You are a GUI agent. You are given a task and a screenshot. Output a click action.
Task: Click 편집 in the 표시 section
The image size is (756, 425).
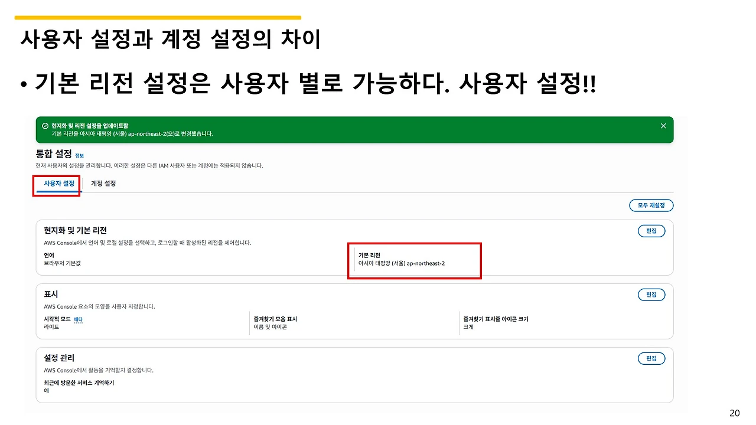pos(651,295)
